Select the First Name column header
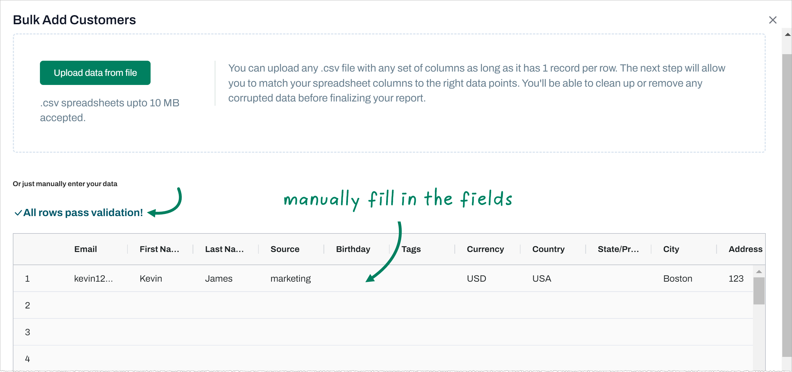Screen dimensions: 792x372 coord(159,249)
